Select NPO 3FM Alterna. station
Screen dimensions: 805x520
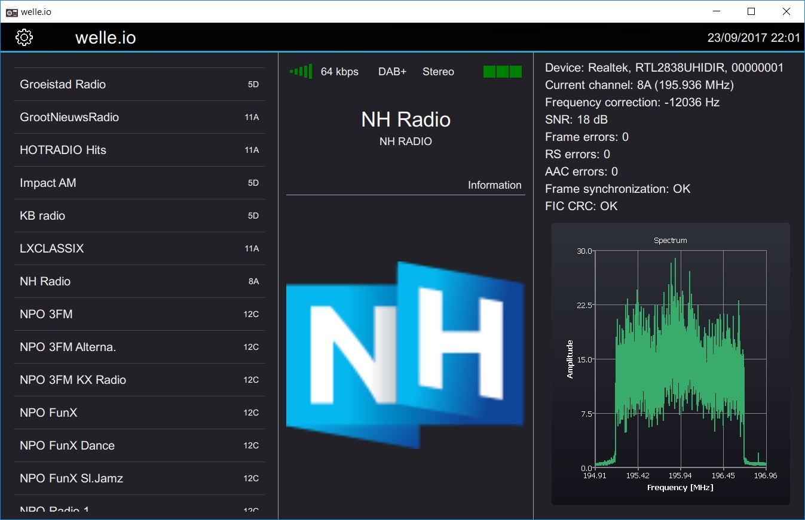[139, 347]
